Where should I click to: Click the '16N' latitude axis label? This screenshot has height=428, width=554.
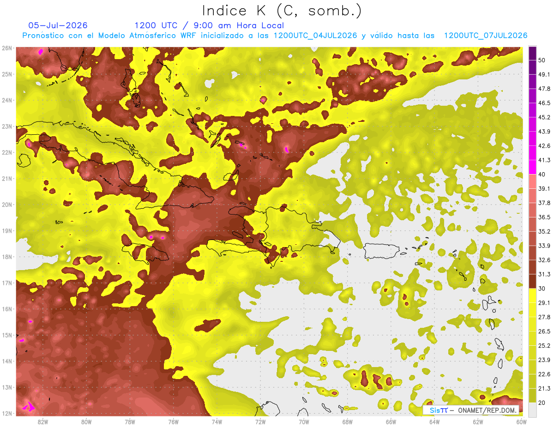(x=7, y=309)
